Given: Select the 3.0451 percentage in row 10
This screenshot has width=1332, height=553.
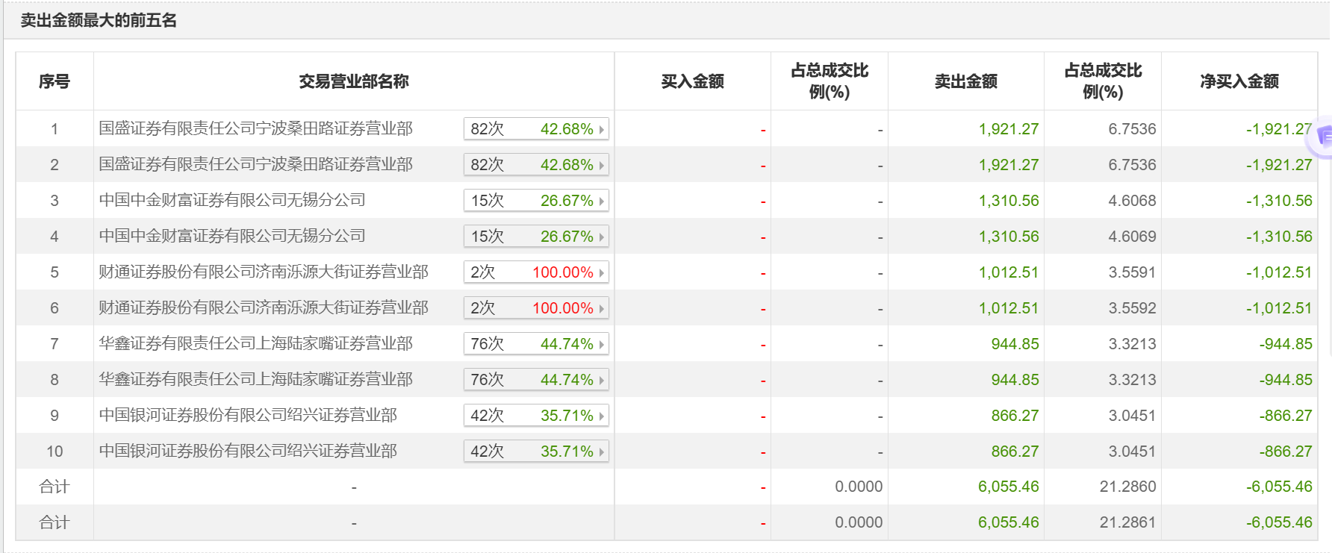Looking at the screenshot, I should pos(1132,451).
